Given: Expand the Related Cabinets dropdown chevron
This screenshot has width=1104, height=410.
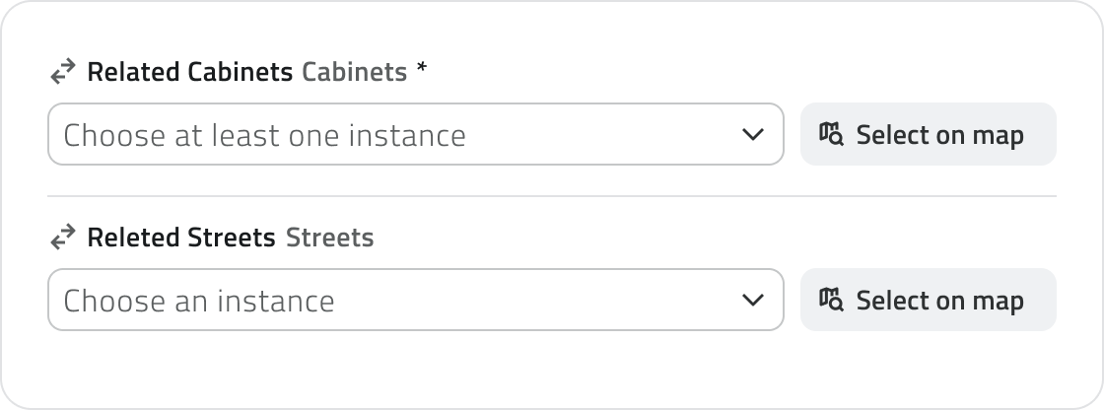Looking at the screenshot, I should tap(753, 134).
